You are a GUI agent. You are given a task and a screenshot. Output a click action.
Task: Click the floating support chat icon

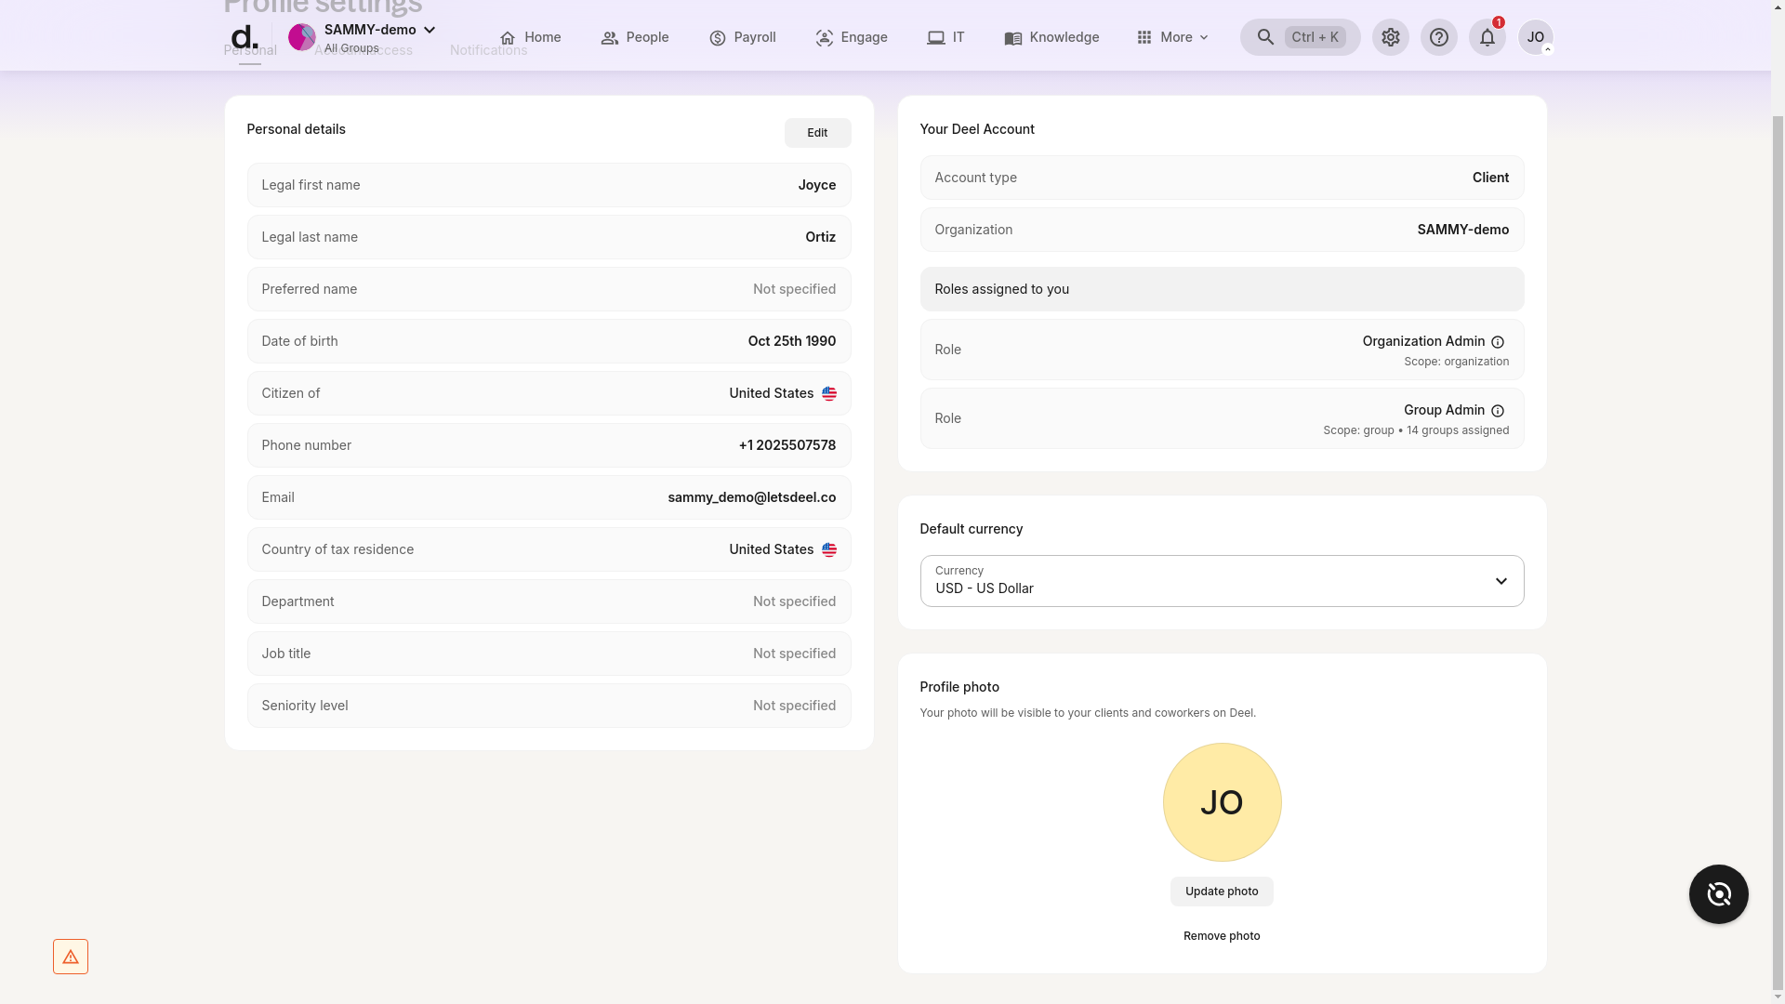point(1718,894)
